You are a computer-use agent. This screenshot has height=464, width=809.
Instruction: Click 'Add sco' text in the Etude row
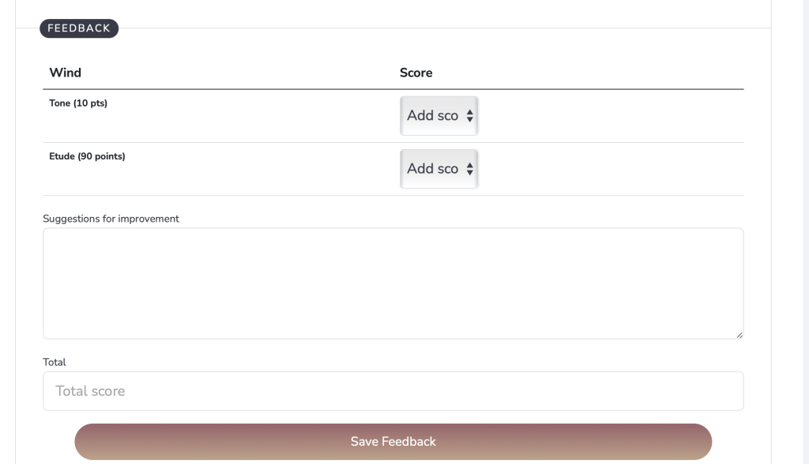[x=432, y=169]
